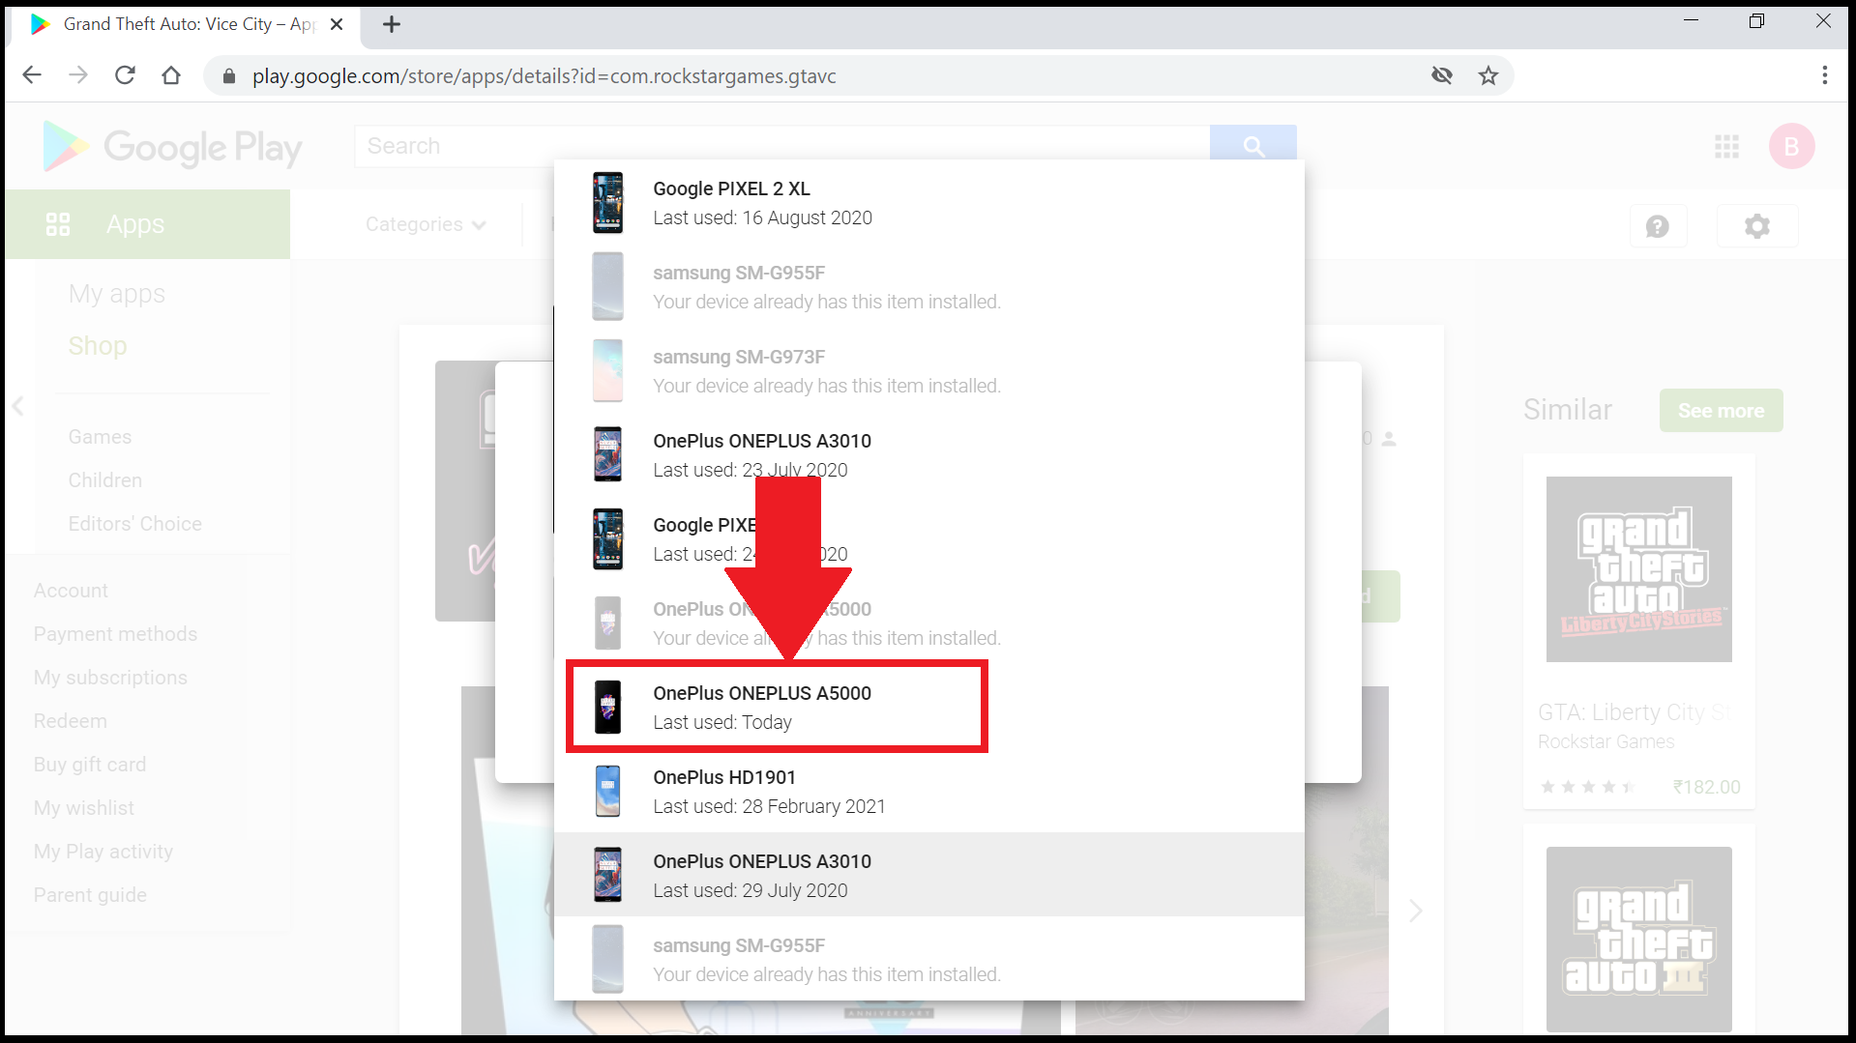Click the address bar URL
This screenshot has height=1043, width=1856.
coord(545,76)
